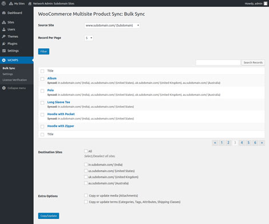Check au.subdomain.com (Australia) destination
Viewport: 269px width, 224px height.
(86, 183)
